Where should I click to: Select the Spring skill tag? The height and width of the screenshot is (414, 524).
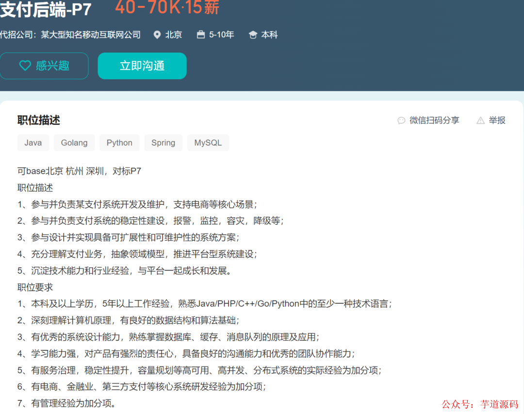pyautogui.click(x=163, y=143)
